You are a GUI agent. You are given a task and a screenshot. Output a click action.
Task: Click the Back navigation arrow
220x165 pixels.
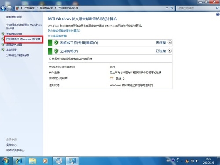[x=3, y=8]
